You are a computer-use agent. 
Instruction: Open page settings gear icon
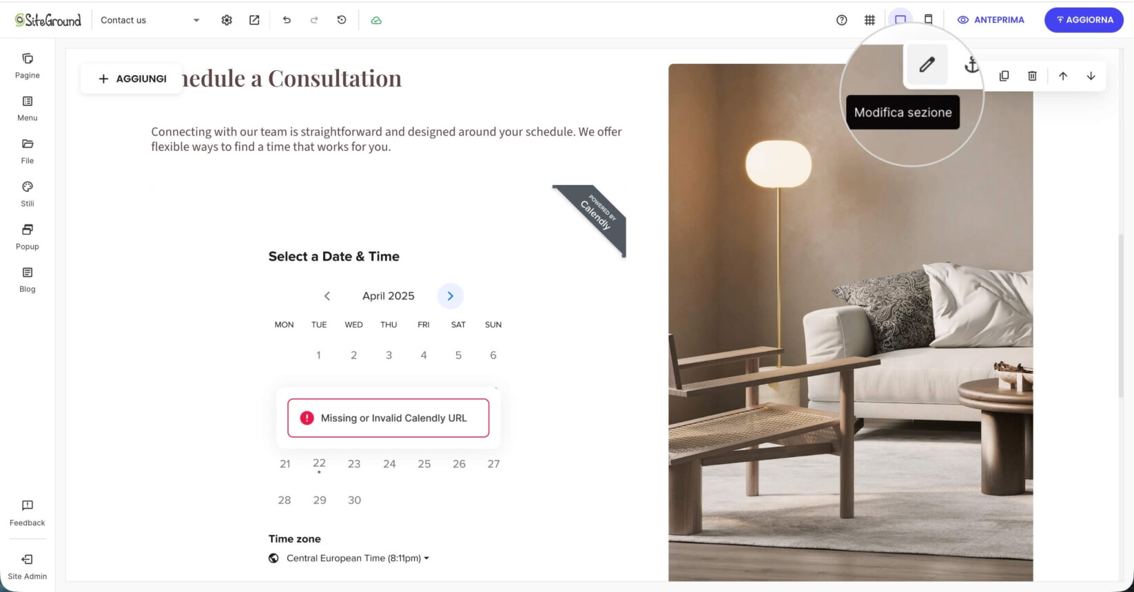coord(227,20)
